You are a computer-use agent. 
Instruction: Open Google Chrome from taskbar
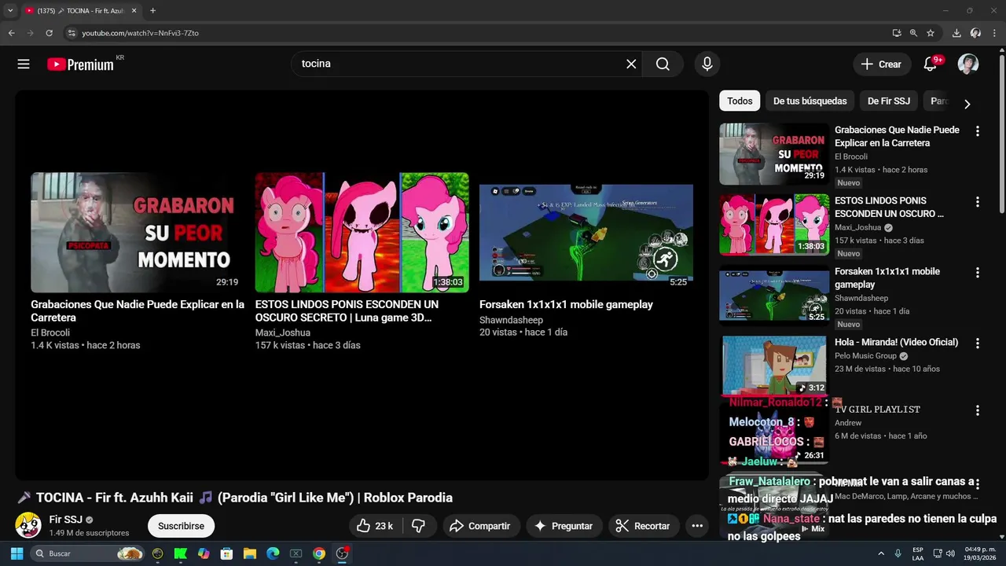coord(318,553)
